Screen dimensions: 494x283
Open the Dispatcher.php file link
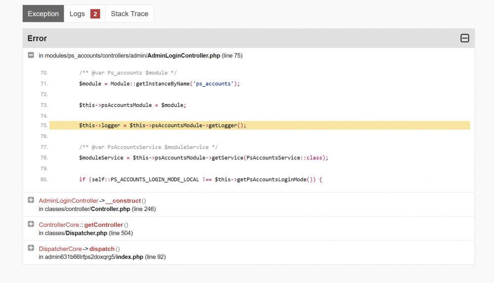pyautogui.click(x=86, y=233)
